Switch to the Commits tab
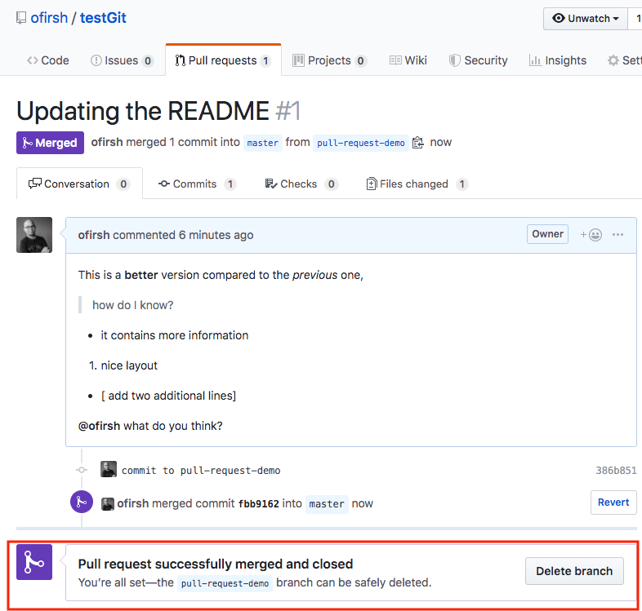This screenshot has height=611, width=642. [x=196, y=184]
